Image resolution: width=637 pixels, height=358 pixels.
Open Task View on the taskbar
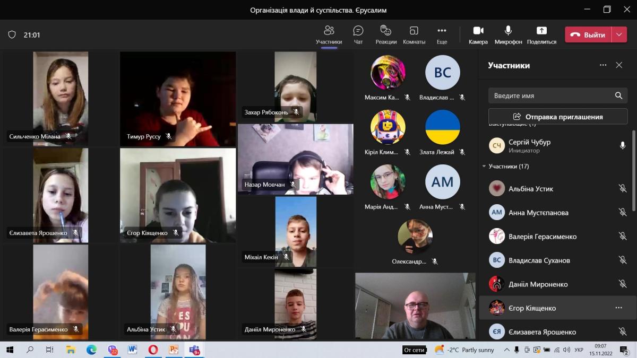49,350
